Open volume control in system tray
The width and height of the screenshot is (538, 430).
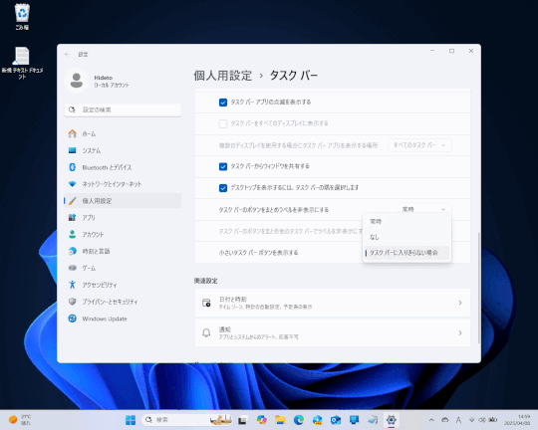click(482, 420)
